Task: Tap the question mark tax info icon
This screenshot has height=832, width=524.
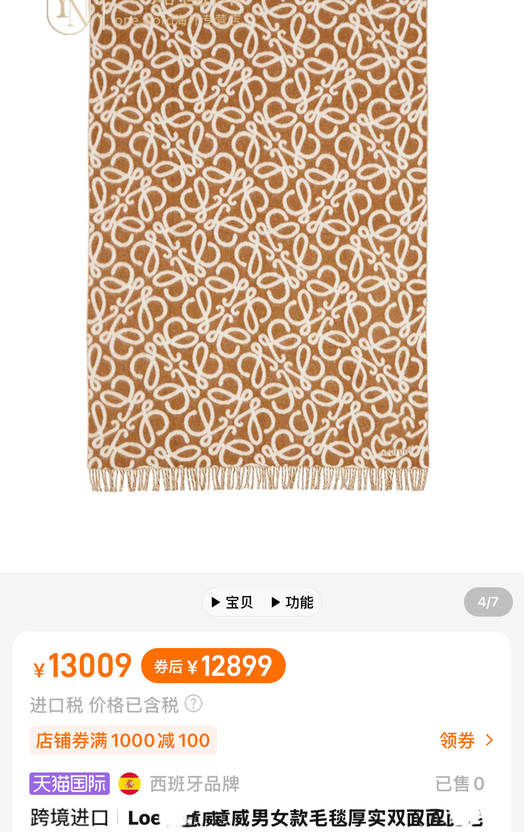Action: tap(193, 704)
